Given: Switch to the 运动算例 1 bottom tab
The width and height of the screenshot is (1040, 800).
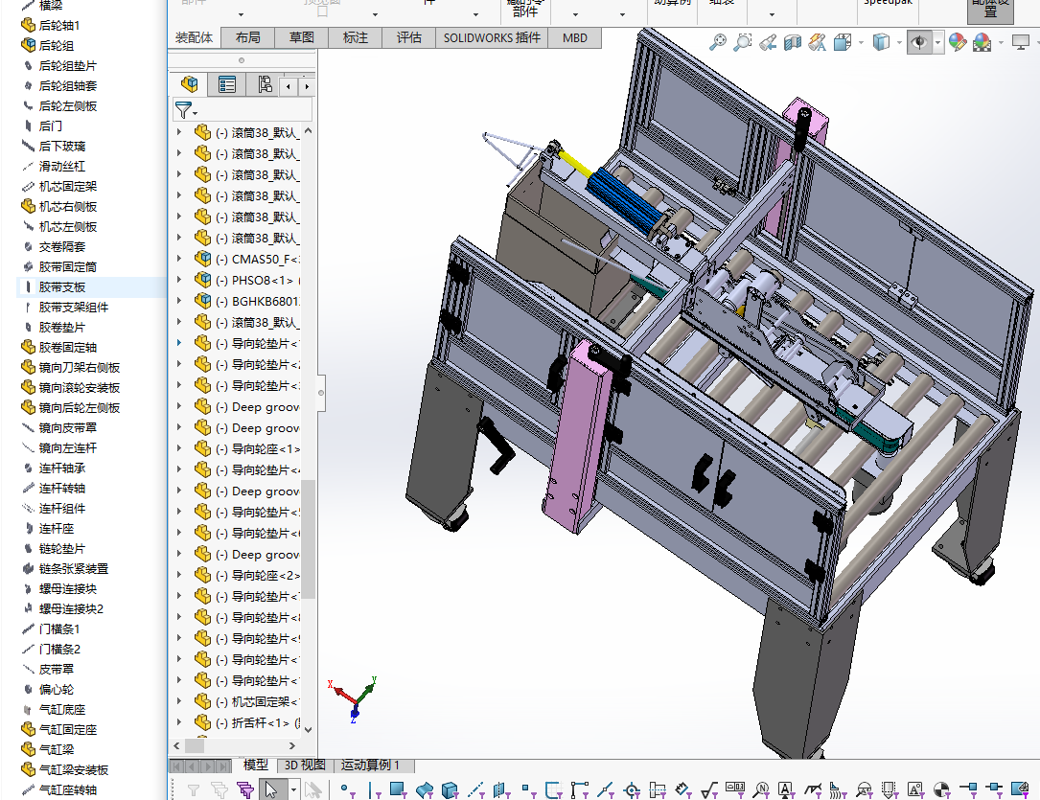Looking at the screenshot, I should click(377, 766).
